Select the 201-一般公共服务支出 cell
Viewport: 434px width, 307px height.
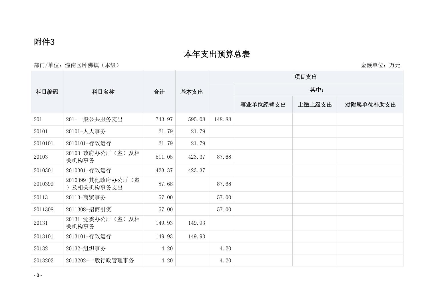tap(103, 119)
